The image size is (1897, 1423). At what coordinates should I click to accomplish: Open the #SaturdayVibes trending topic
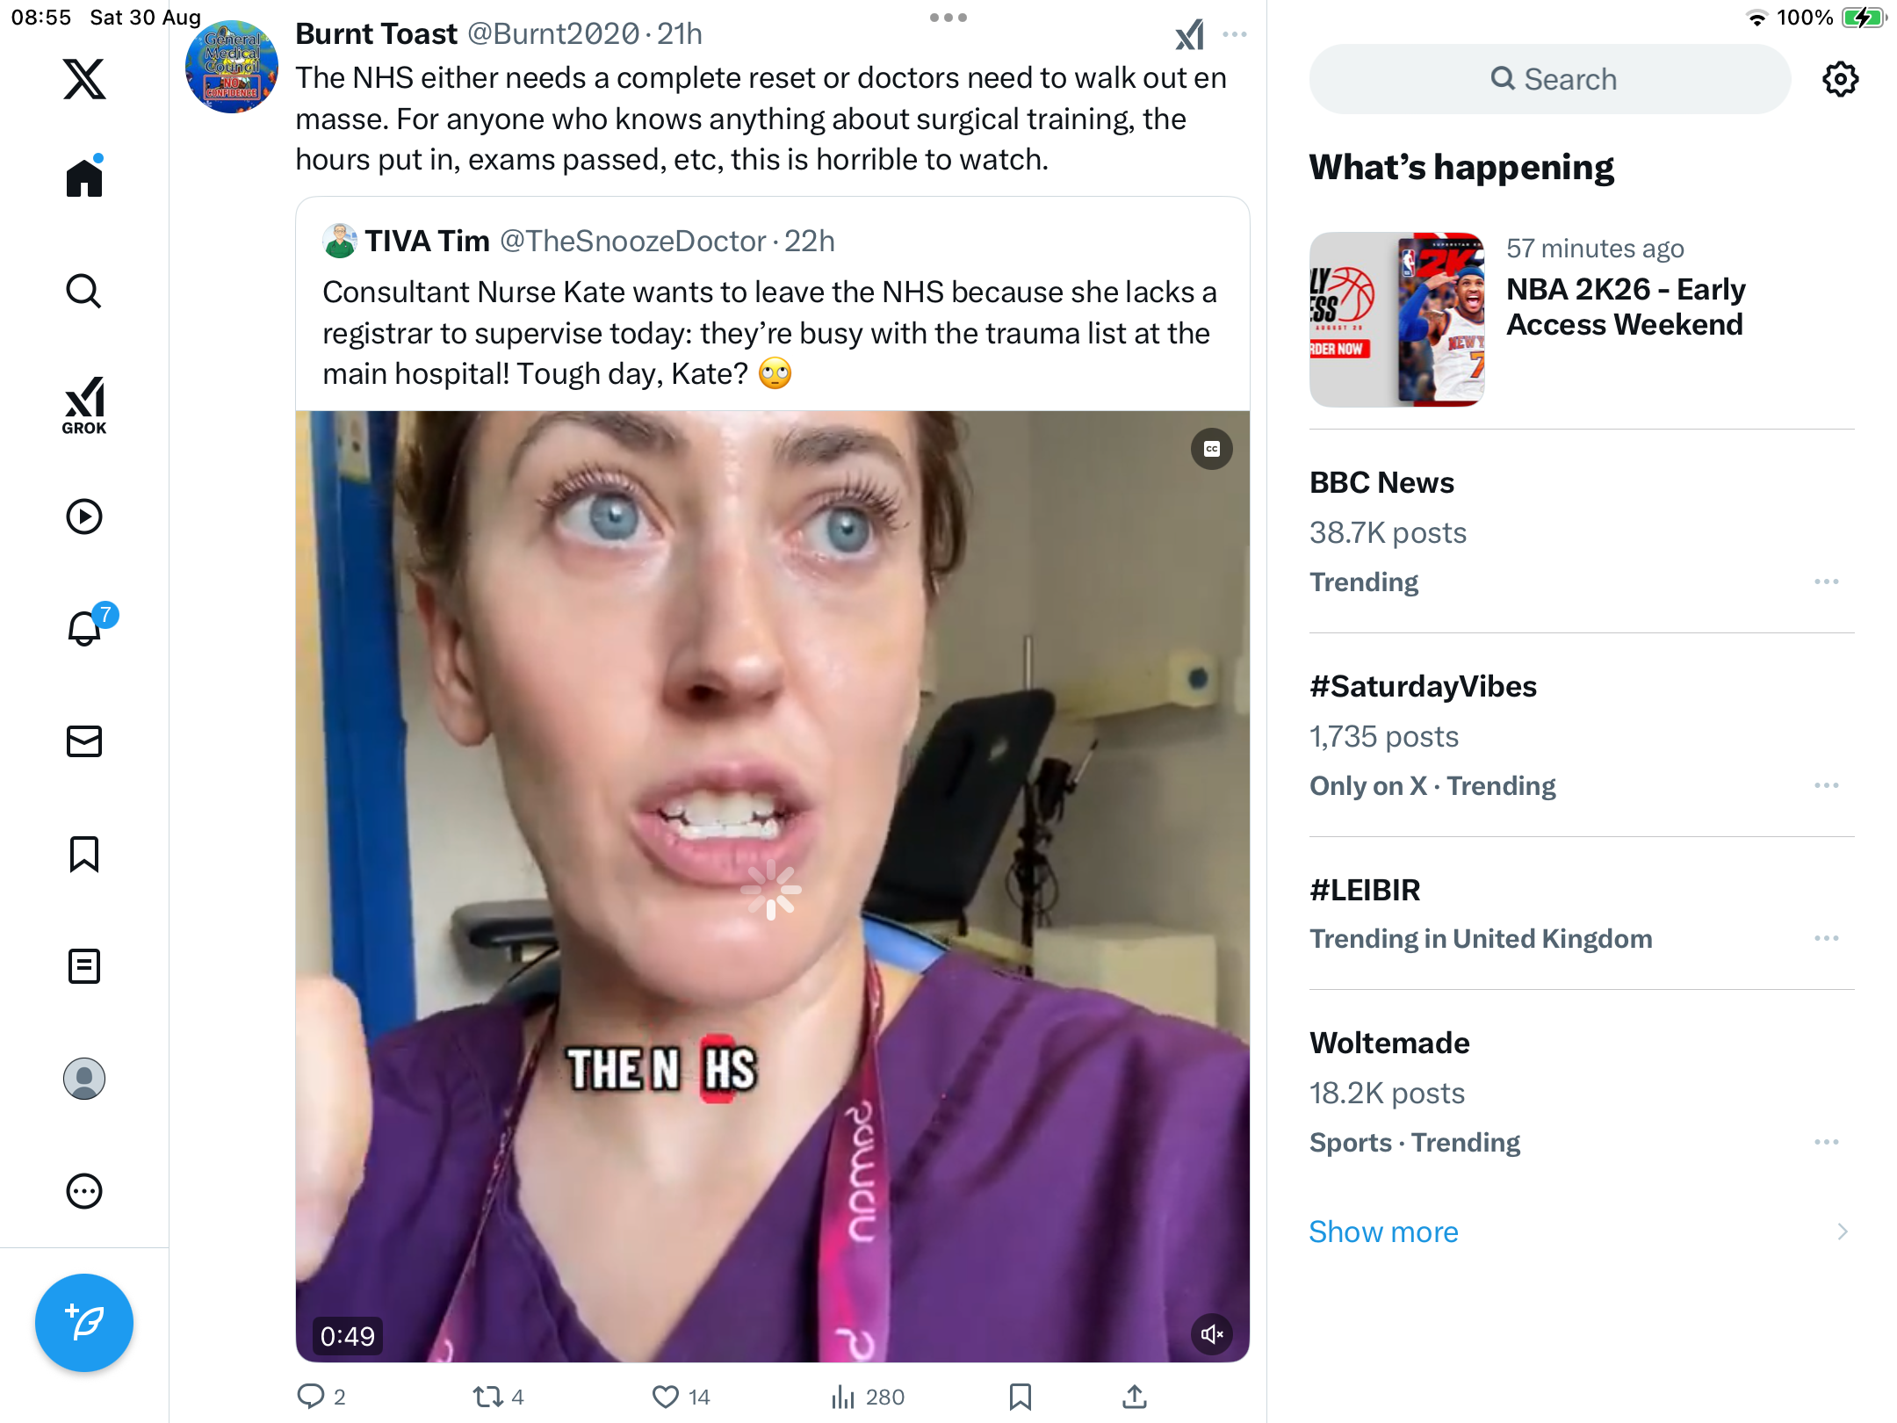1423,686
